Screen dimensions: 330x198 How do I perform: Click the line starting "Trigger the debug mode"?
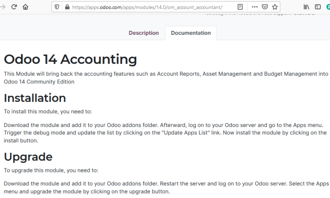coord(165,133)
